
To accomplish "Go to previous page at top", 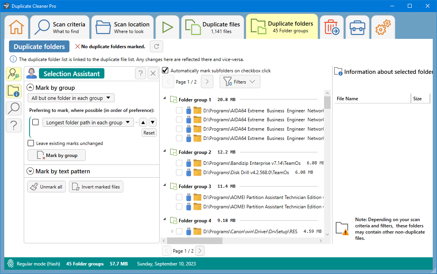I will tap(168, 82).
